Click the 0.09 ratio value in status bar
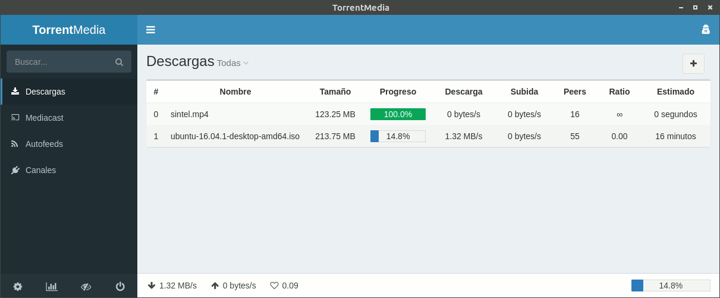The width and height of the screenshot is (720, 298). point(290,286)
